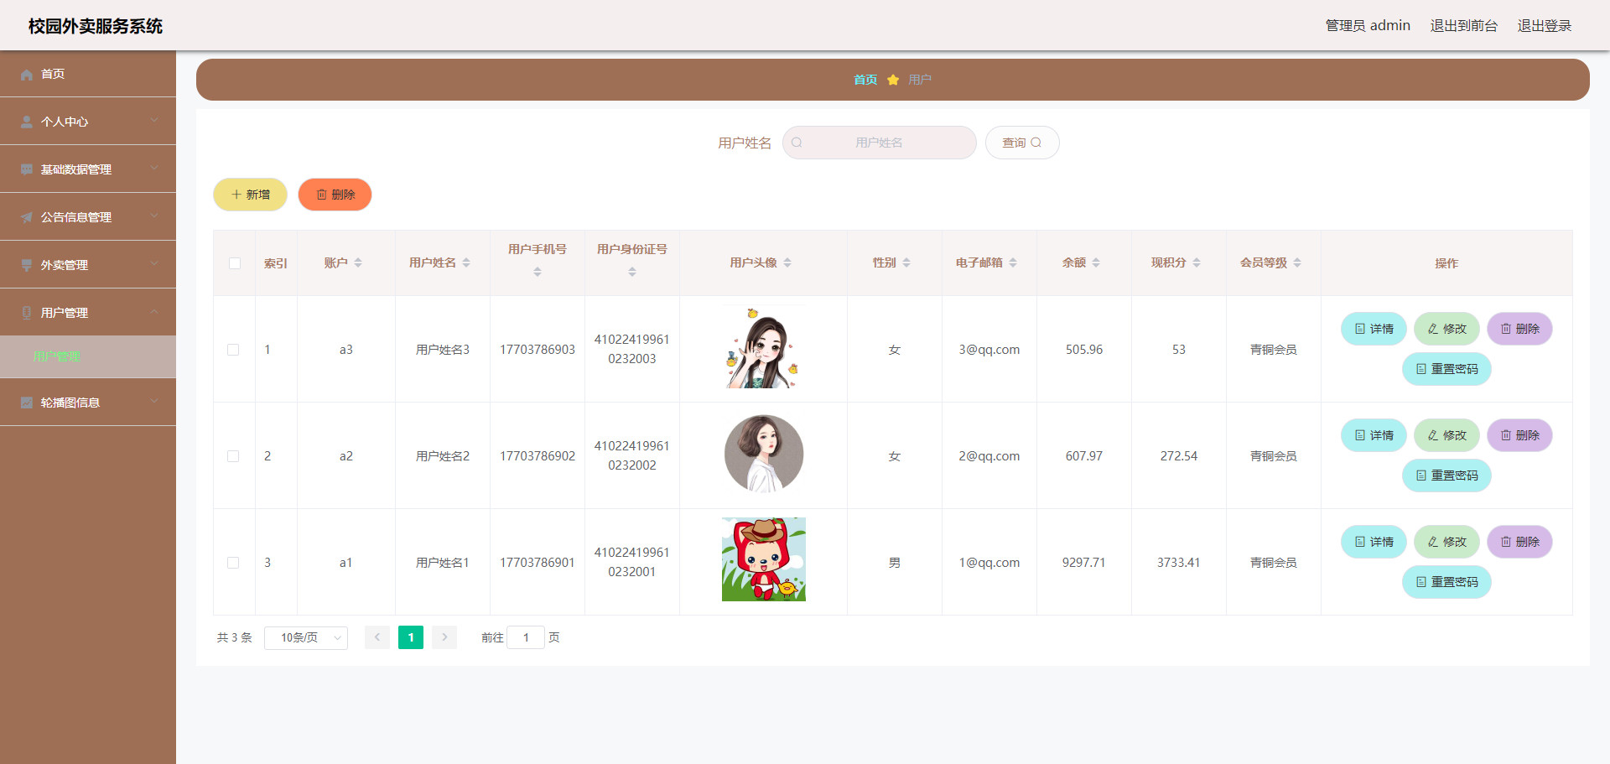The image size is (1610, 764).
Task: Click 修改 for 用户姓名3
Action: coord(1446,329)
